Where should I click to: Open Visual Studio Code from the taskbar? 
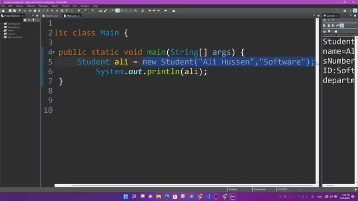tap(208, 197)
